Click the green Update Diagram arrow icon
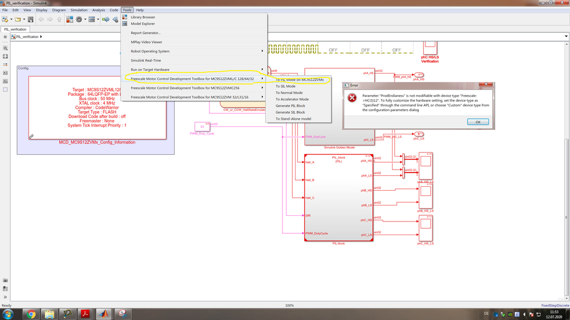Screen dimensions: 570x320 coord(106,19)
